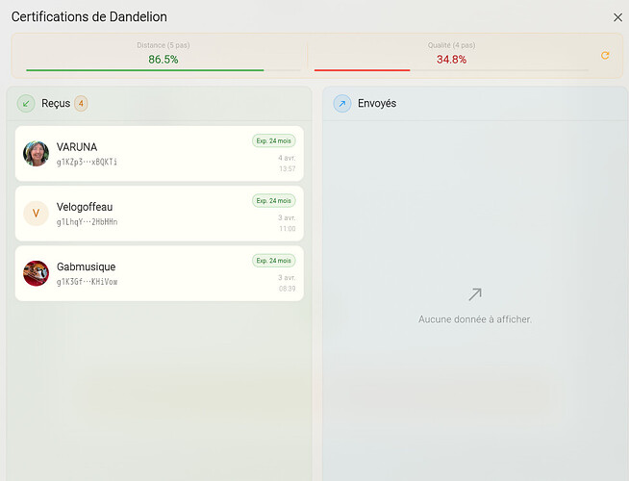629x481 pixels.
Task: Click VARUNA's 4 avr. 13:57 timestamp
Action: click(287, 163)
